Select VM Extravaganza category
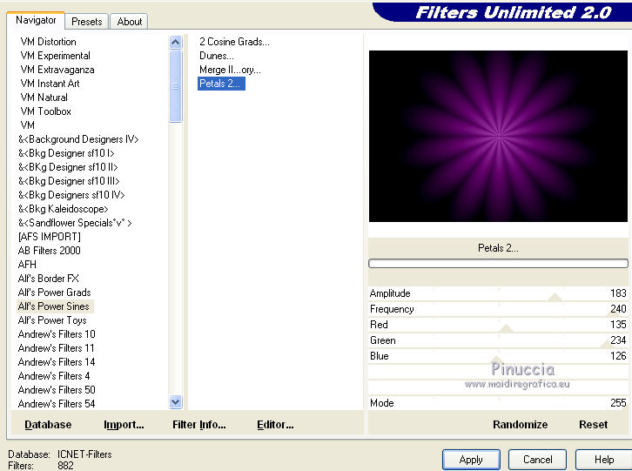This screenshot has height=471, width=632. (x=57, y=70)
